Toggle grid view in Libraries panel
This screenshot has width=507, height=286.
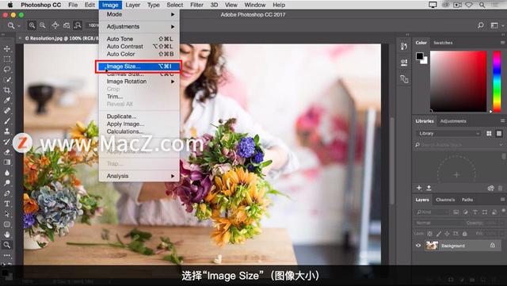point(489,133)
